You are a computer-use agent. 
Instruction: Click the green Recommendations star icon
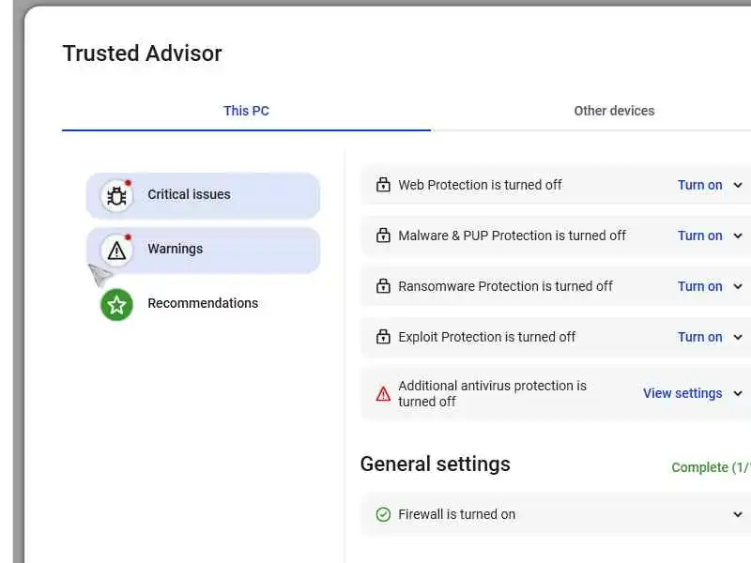(116, 304)
